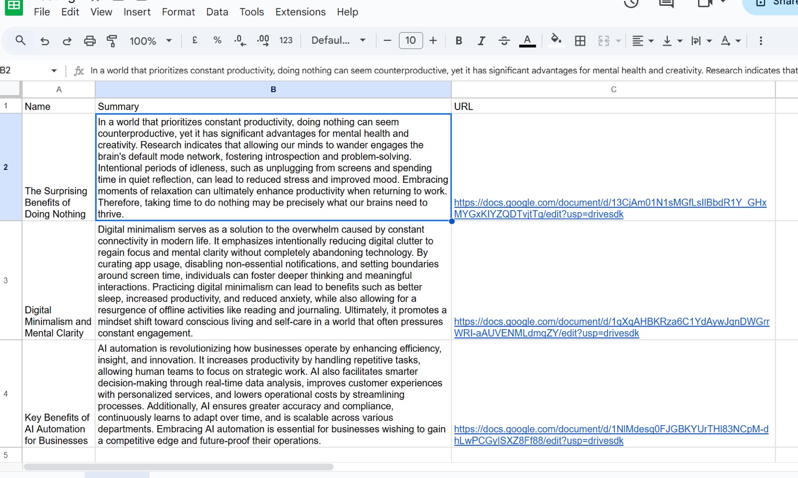The width and height of the screenshot is (798, 478).
Task: Select the 'Summary' header cell
Action: click(x=273, y=106)
